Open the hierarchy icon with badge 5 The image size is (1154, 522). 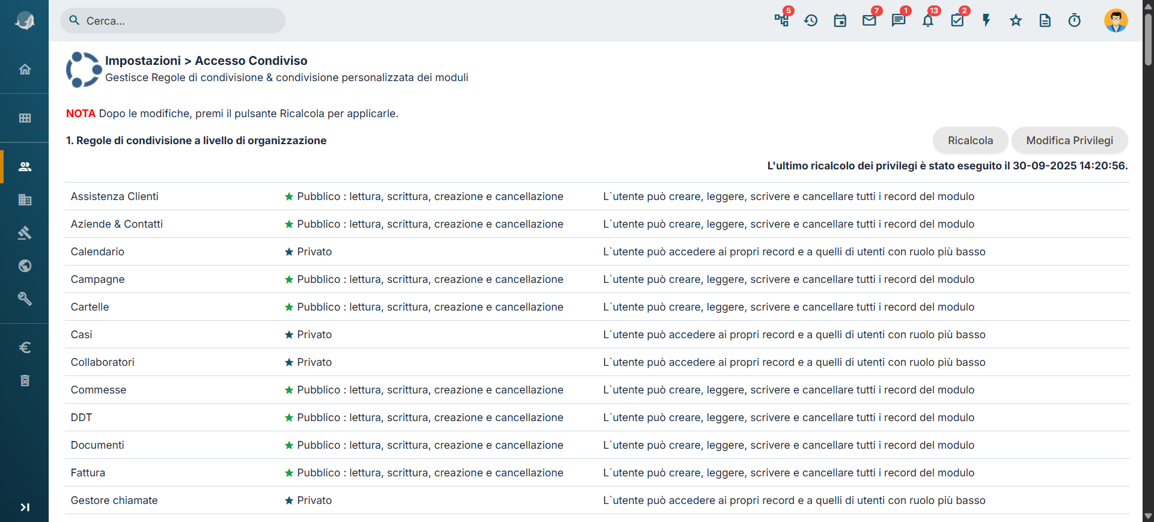pos(781,20)
